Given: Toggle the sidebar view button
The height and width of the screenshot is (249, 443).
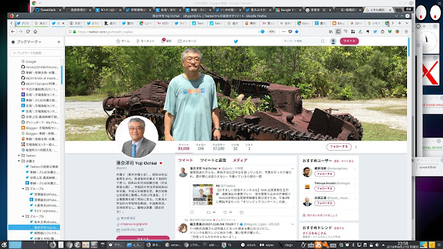Looking at the screenshot, I should [338, 32].
